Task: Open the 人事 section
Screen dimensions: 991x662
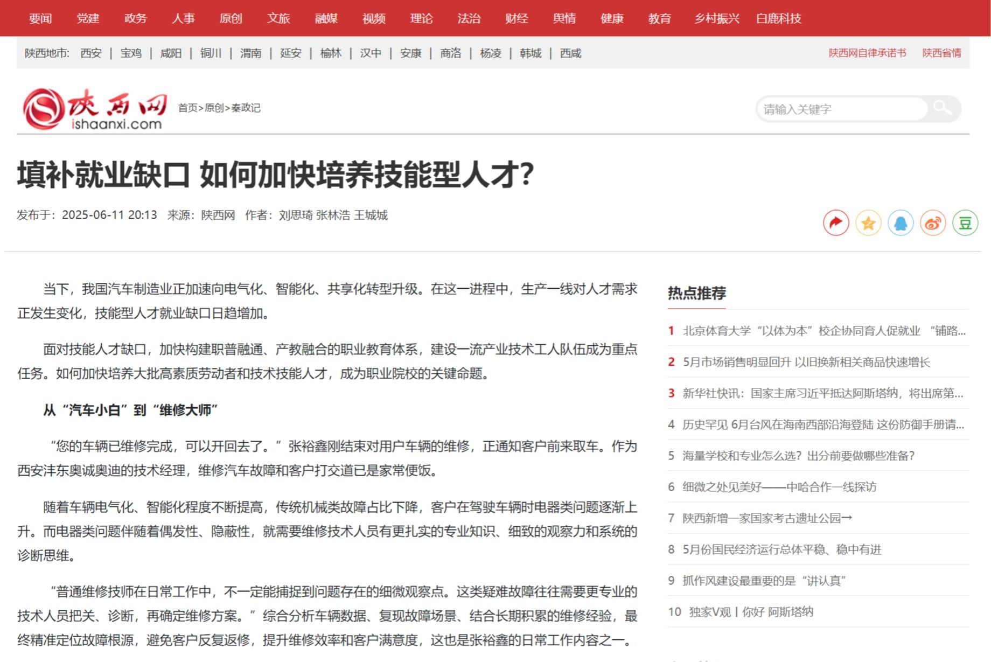Action: pyautogui.click(x=183, y=18)
